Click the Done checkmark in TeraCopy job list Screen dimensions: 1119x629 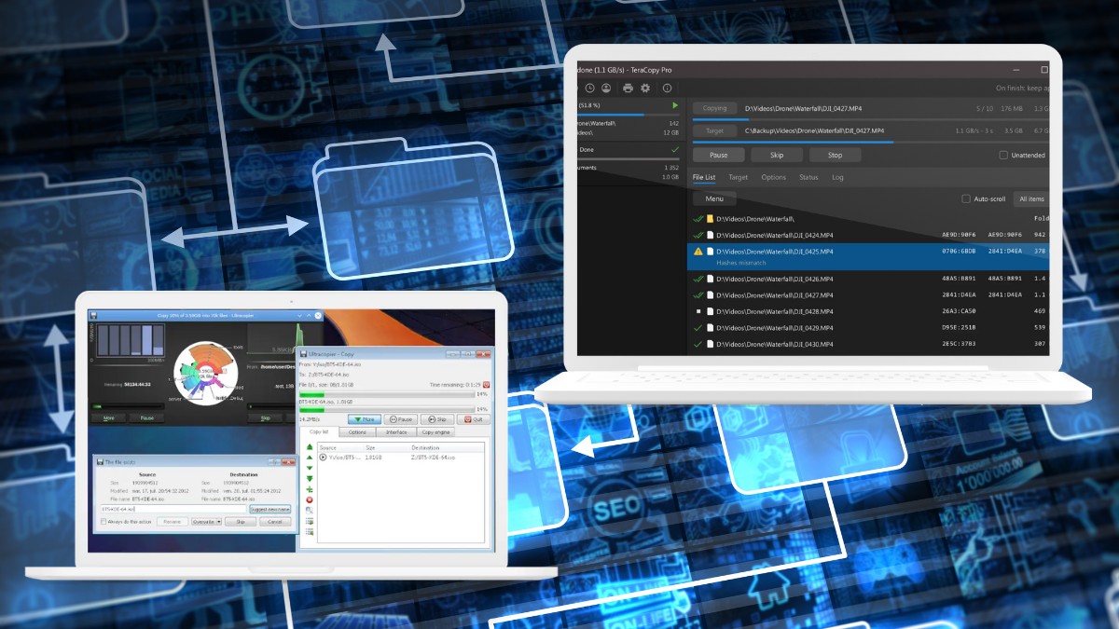675,149
